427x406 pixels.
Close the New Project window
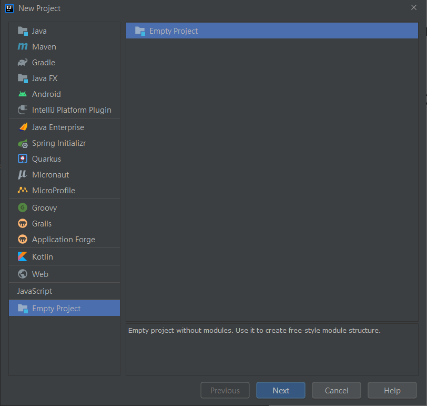[x=414, y=7]
